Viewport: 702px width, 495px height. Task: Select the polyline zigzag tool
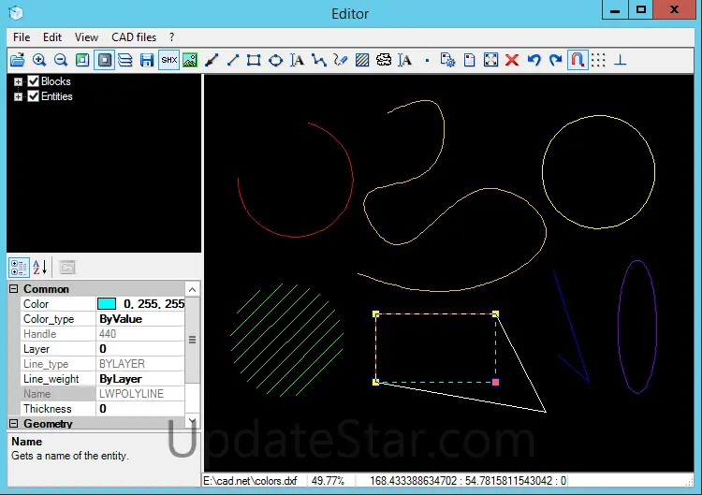[319, 60]
